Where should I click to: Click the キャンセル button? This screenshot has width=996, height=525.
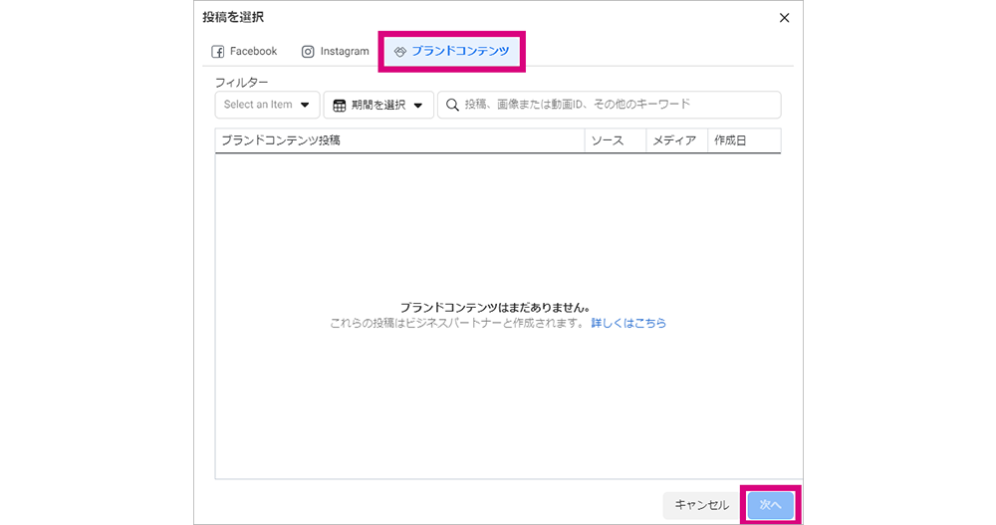tap(702, 505)
